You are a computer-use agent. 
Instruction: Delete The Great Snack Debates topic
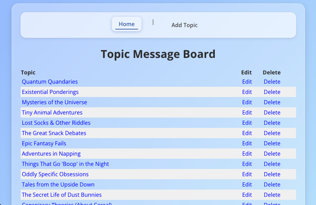click(272, 133)
